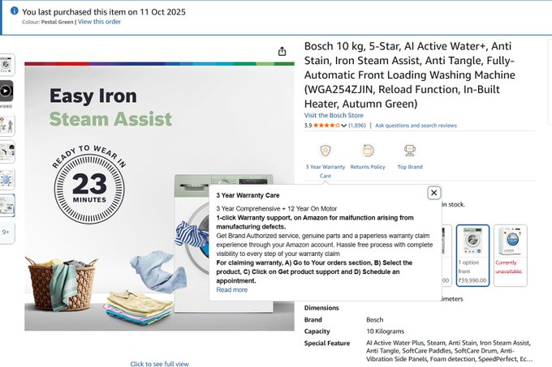Select first washing machine thumbnail in sidebar
Viewport: 552px width, 367px height.
coord(6,65)
